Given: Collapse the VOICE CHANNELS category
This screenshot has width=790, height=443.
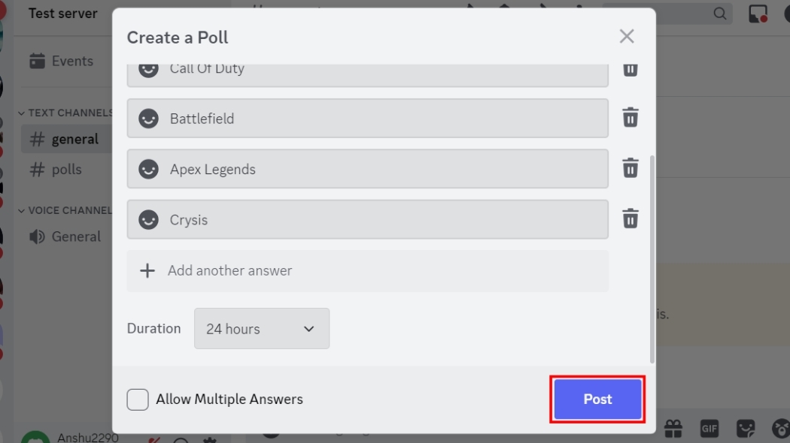Looking at the screenshot, I should (x=22, y=210).
